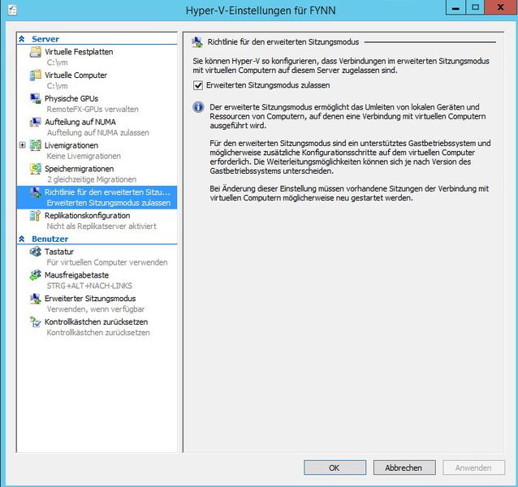Screen dimensions: 518x487
Task: Toggle Erweiterten Sitzungsmodus zulassen checkbox
Action: pyautogui.click(x=198, y=85)
